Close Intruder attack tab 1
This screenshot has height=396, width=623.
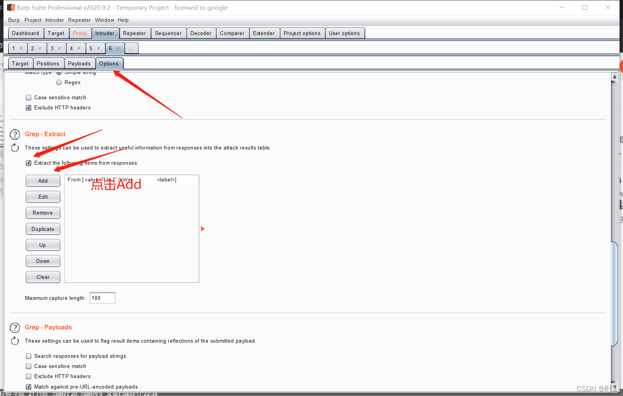[x=21, y=48]
